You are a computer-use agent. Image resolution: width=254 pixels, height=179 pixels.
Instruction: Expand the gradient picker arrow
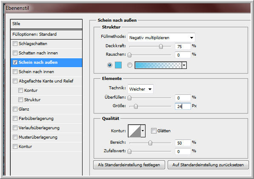[184, 65]
